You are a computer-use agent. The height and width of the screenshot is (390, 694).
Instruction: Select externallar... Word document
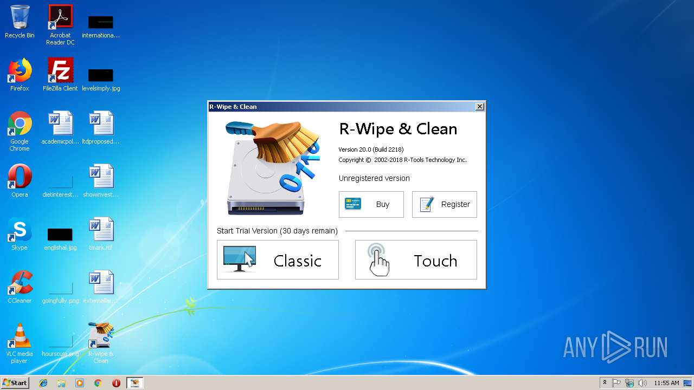101,287
